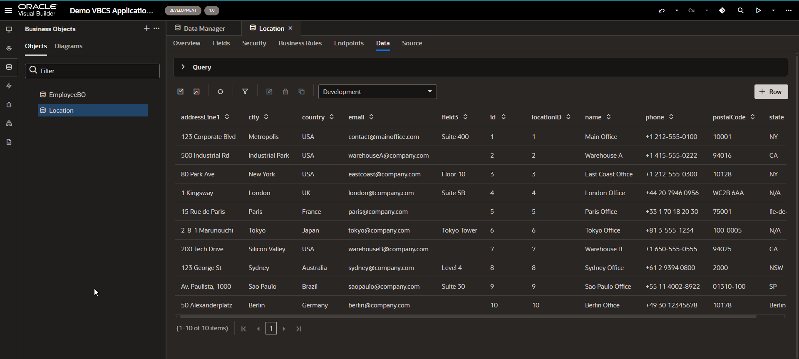Viewport: 799px width, 359px height.
Task: Open the search magnifier in header
Action: tap(740, 10)
